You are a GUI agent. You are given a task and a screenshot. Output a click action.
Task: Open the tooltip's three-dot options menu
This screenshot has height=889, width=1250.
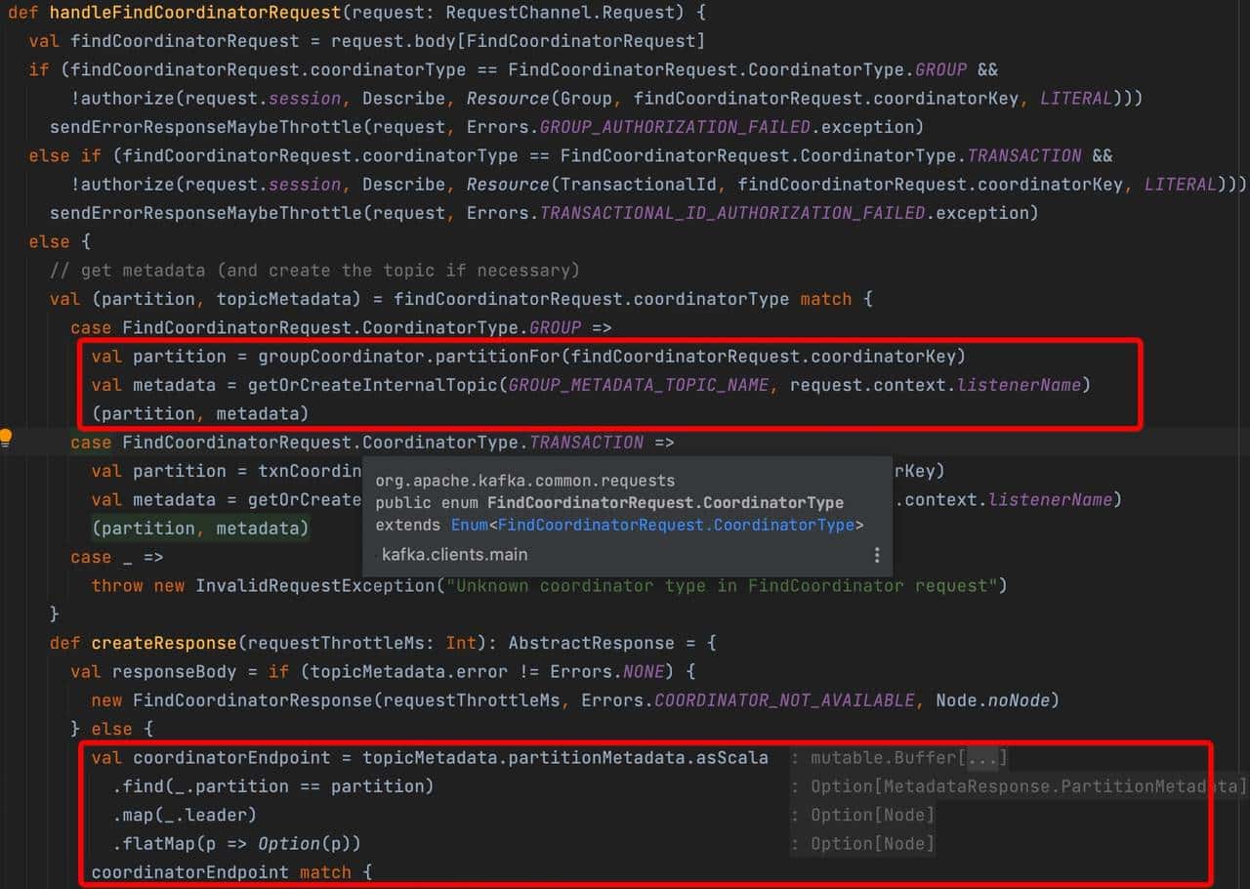[876, 555]
